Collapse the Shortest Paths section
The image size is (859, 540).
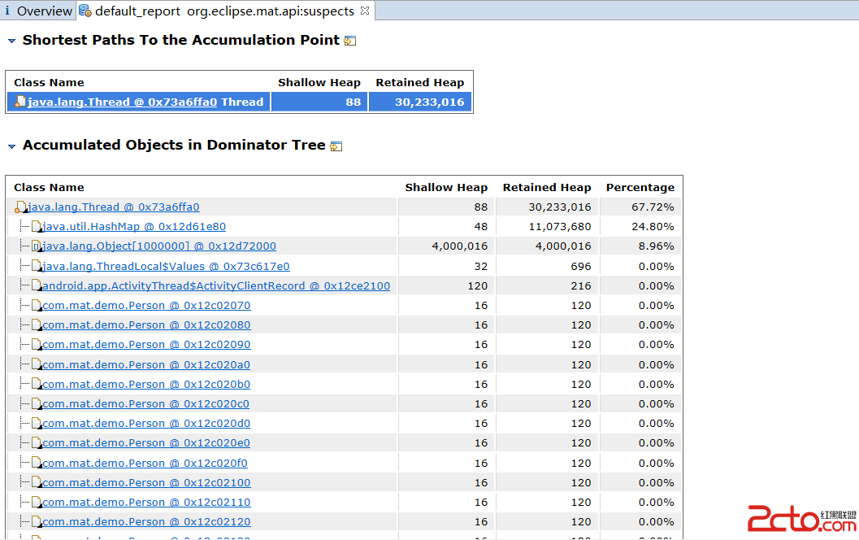[x=11, y=41]
